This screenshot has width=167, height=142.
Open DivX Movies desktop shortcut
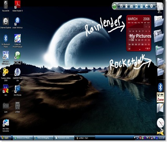coord(18,90)
